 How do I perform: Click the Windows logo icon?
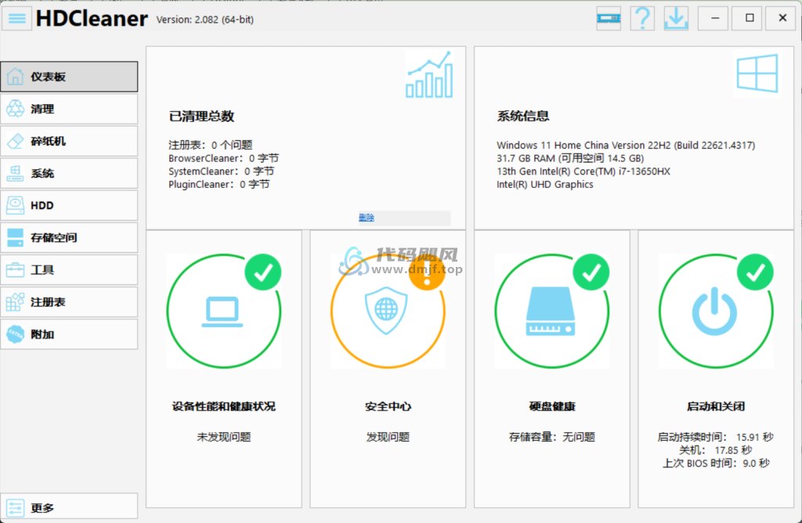[x=757, y=74]
